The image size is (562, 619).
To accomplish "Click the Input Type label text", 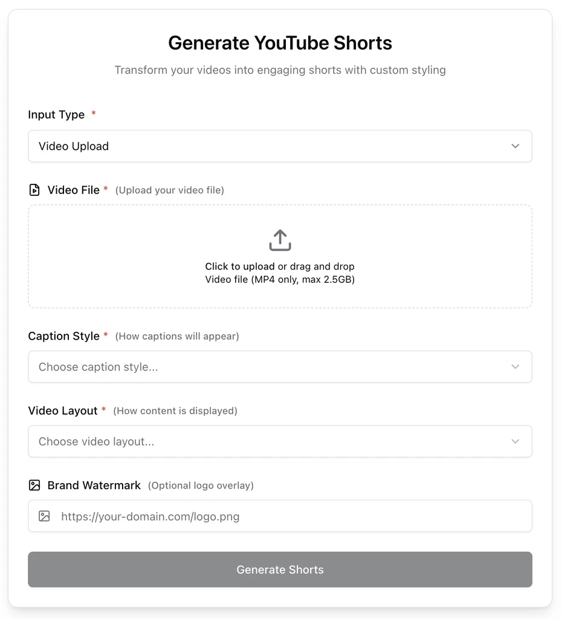I will [56, 115].
